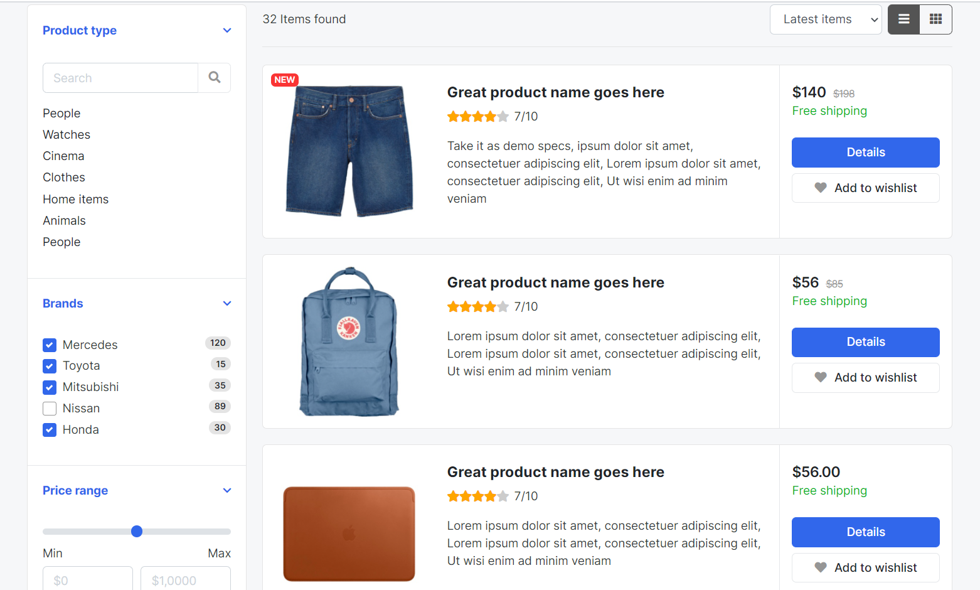Click the price range slider handle
980x590 pixels.
pyautogui.click(x=137, y=532)
